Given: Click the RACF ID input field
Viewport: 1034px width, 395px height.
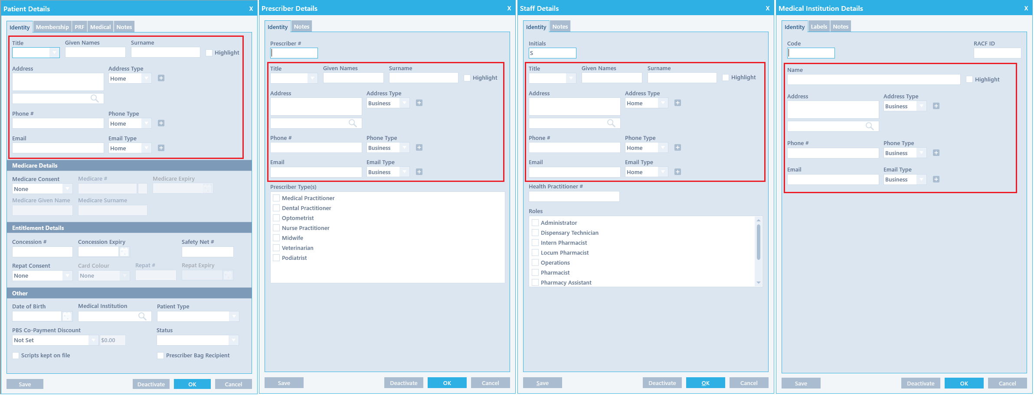Looking at the screenshot, I should pos(997,53).
